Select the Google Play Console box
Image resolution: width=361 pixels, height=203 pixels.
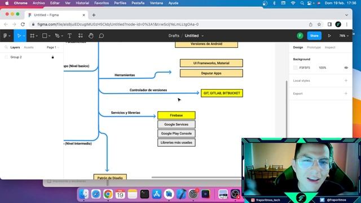click(x=177, y=134)
